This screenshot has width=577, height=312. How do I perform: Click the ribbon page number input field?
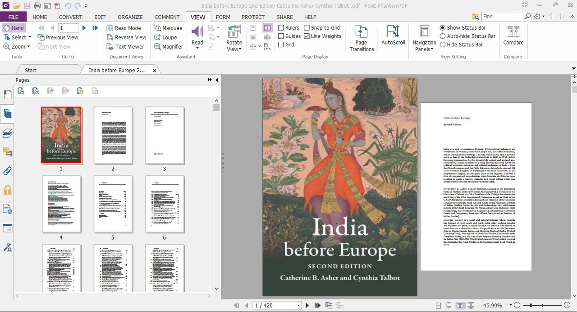tap(69, 28)
